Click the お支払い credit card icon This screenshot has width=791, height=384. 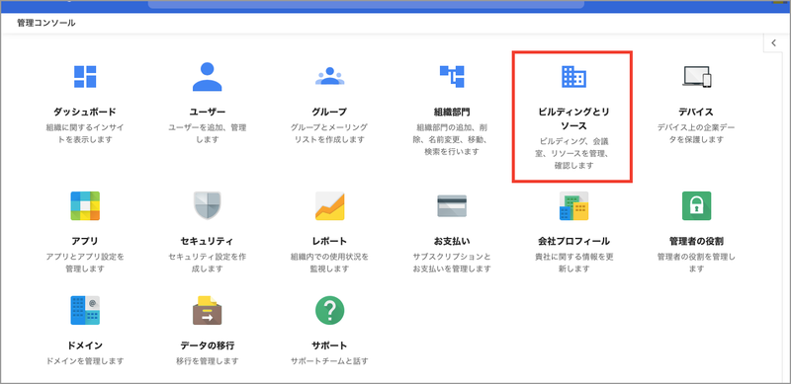[452, 205]
